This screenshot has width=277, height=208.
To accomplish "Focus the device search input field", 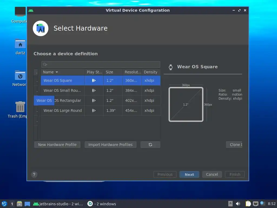I will (x=101, y=64).
